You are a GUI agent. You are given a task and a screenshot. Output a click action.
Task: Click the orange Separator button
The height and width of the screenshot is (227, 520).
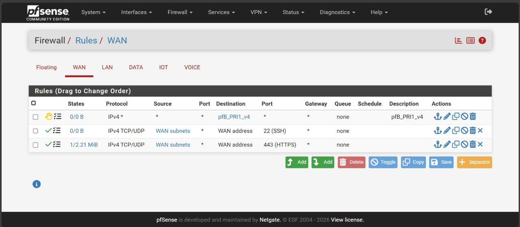pyautogui.click(x=474, y=162)
